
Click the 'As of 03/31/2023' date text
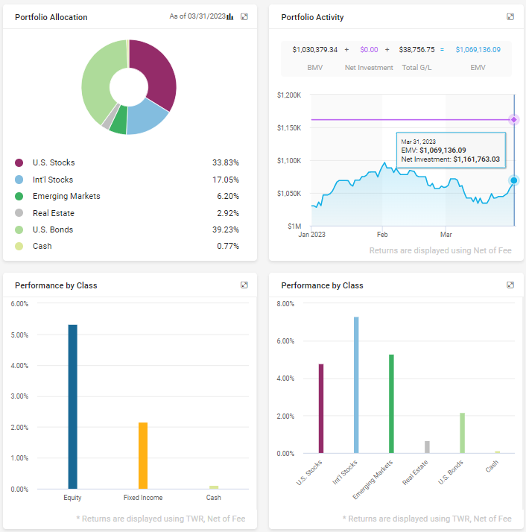(x=197, y=16)
